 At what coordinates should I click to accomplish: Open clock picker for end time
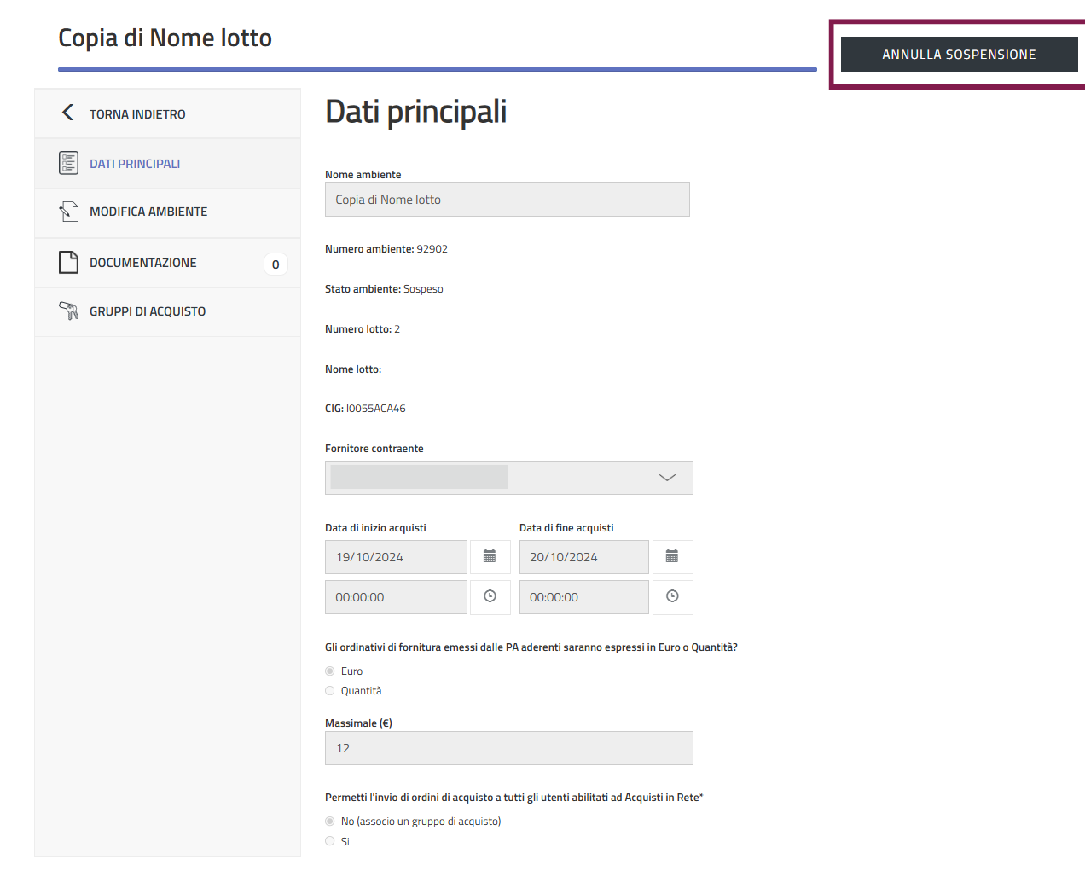tap(672, 597)
